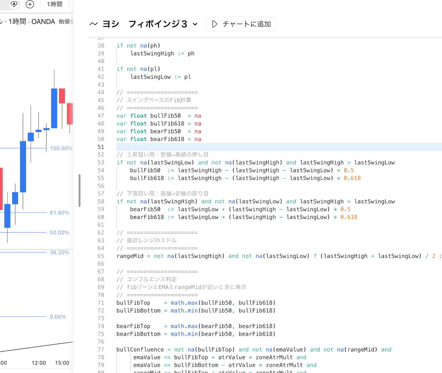Click line number 43 in the gutter
Screen dimensions: 442x373
point(101,85)
